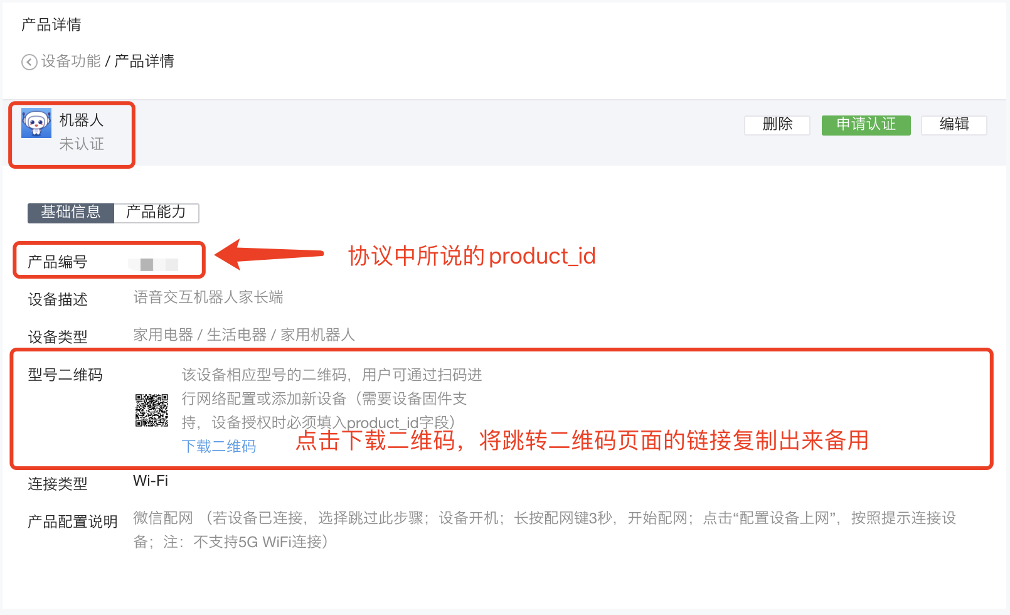1010x615 pixels.
Task: Click the robot avatar icon
Action: [36, 123]
